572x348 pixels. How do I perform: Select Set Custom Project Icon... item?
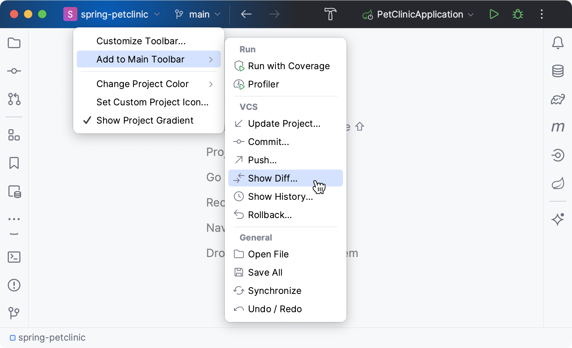[148, 102]
